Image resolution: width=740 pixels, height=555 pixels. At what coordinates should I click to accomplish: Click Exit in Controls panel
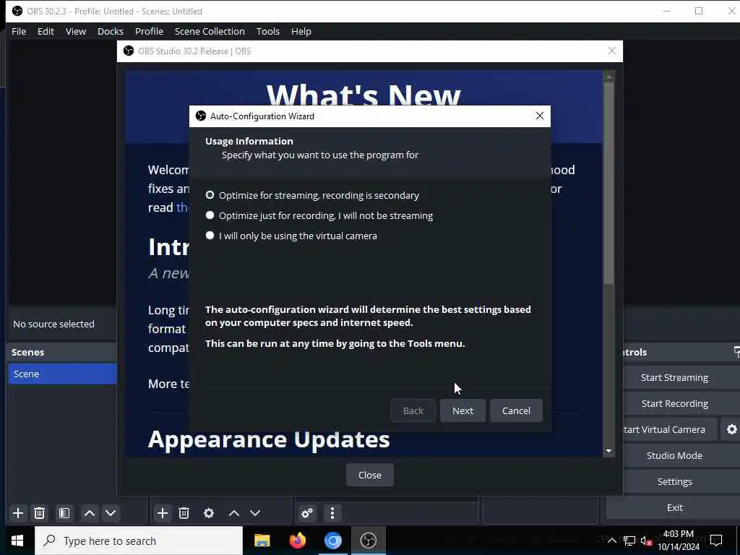click(x=674, y=507)
